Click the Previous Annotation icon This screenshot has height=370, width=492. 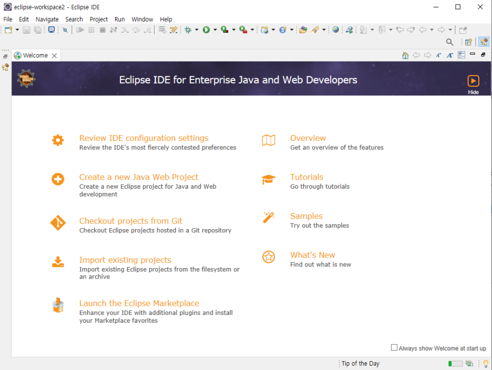382,30
